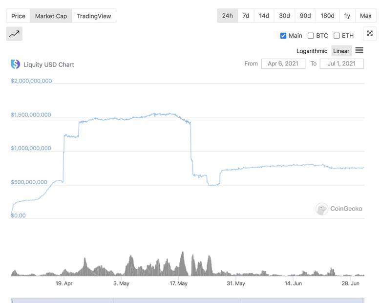Screen dimensions: 381x303
Task: Select the 24h time range
Action: (x=228, y=16)
